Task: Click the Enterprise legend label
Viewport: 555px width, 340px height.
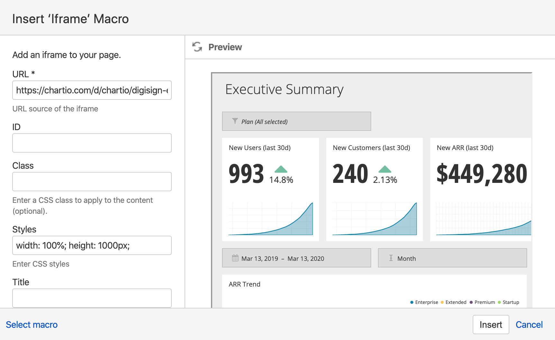Action: pyautogui.click(x=426, y=302)
